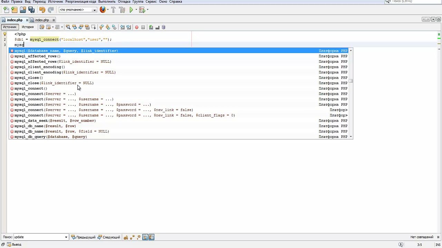Switch to the second index.php tab

point(42,20)
